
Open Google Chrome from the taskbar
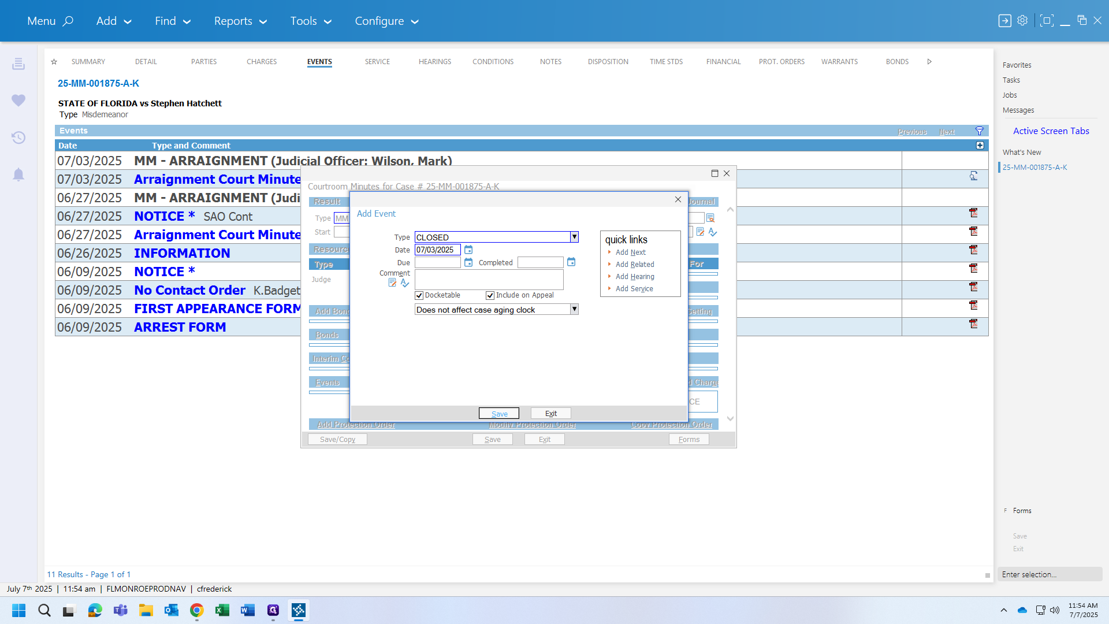pyautogui.click(x=197, y=610)
